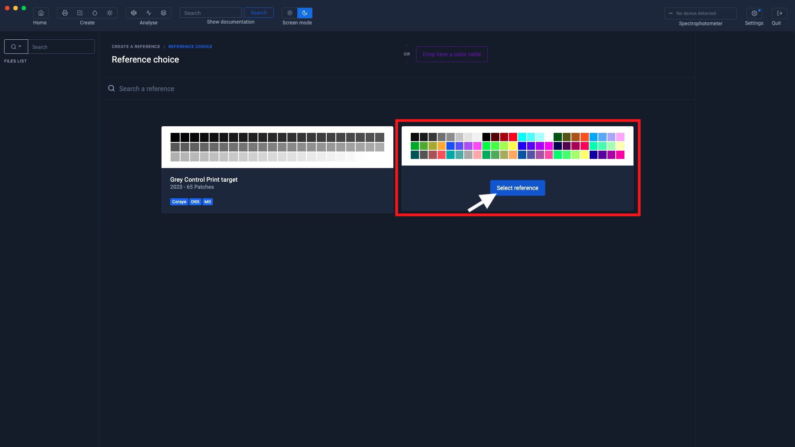Click the magnifier icon beside Search a reference
The image size is (795, 447).
111,88
